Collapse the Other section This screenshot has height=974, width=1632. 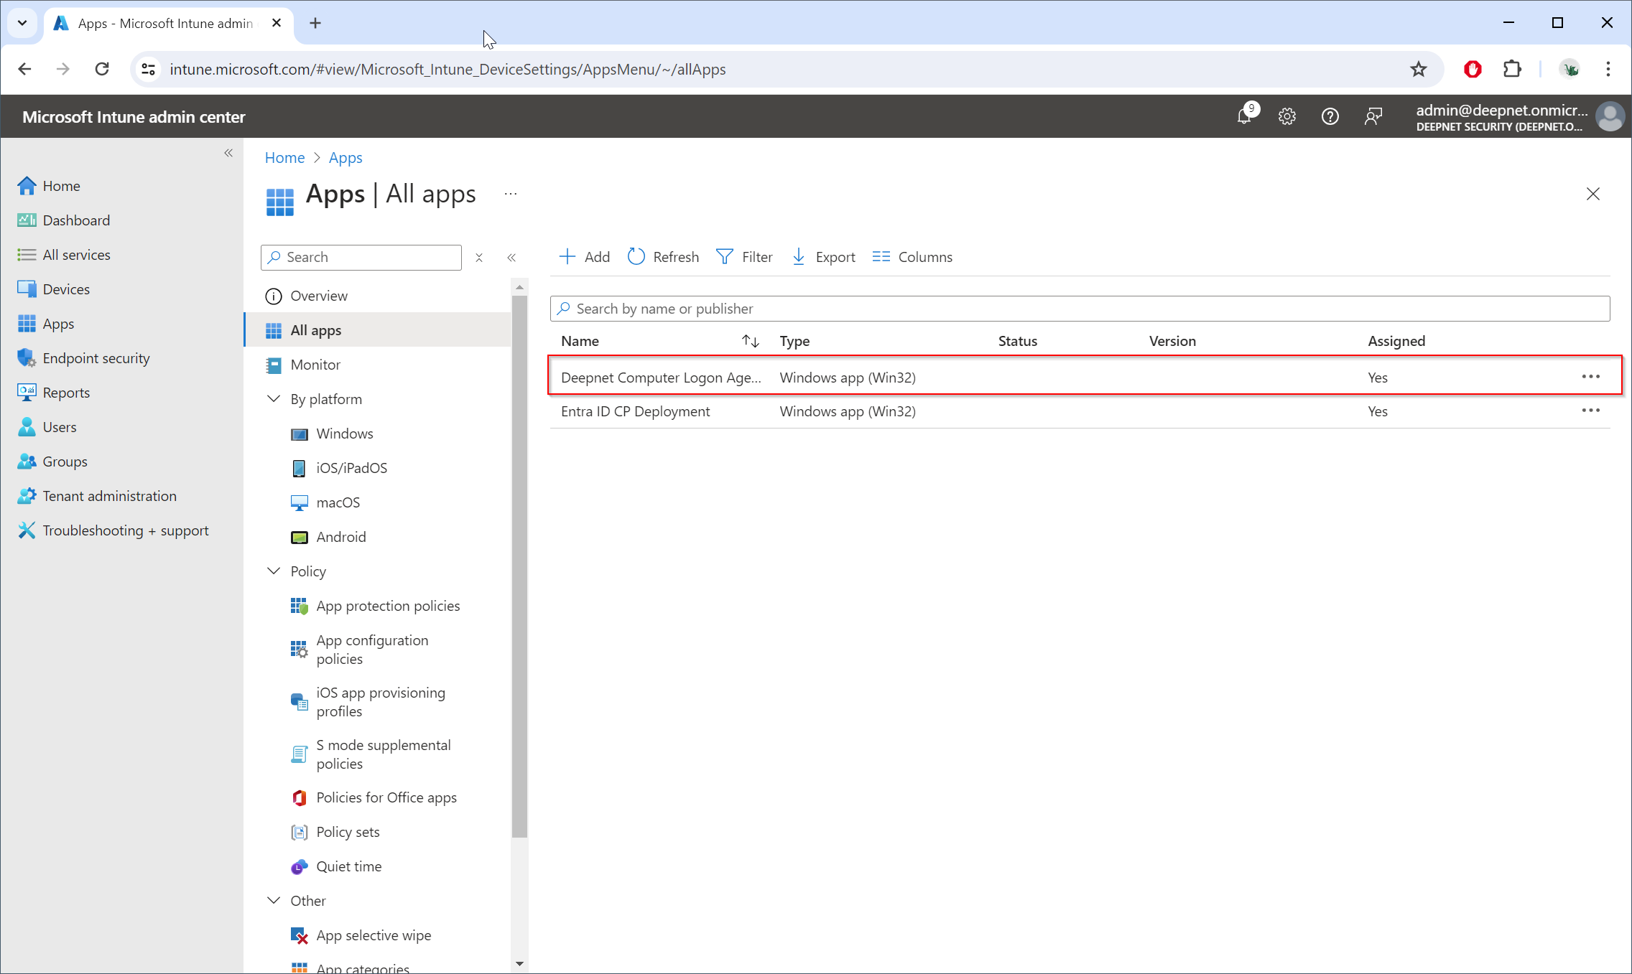pos(274,901)
